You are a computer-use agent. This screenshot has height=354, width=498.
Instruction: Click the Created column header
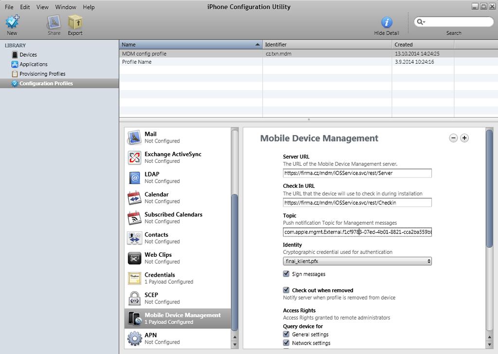(423, 45)
